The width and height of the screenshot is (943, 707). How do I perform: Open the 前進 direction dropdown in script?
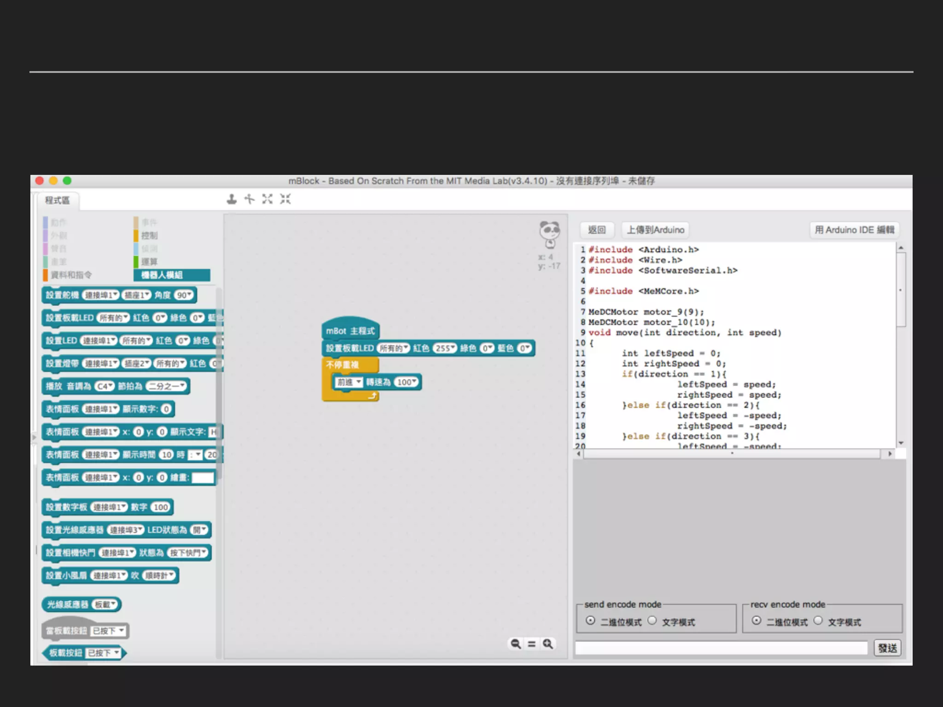(349, 382)
